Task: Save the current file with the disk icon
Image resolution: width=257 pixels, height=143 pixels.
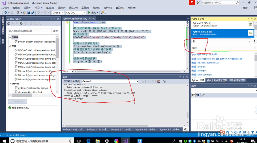Action: click(x=29, y=13)
